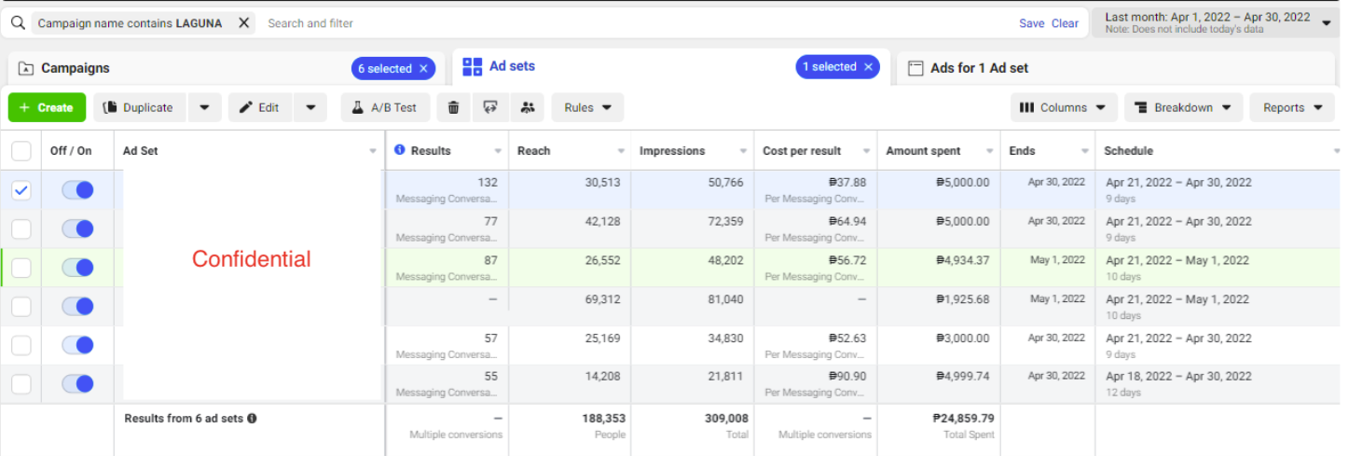Click info icon next to Results from 6 ad sets
Image resolution: width=1348 pixels, height=456 pixels.
252,419
